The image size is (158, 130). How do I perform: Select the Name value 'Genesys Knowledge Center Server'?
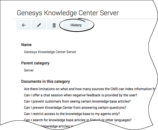(50, 52)
